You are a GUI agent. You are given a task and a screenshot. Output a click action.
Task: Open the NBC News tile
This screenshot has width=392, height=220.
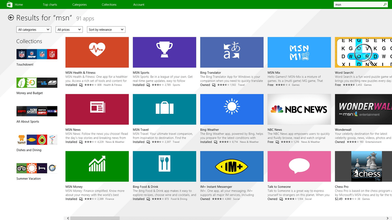coord(299,109)
